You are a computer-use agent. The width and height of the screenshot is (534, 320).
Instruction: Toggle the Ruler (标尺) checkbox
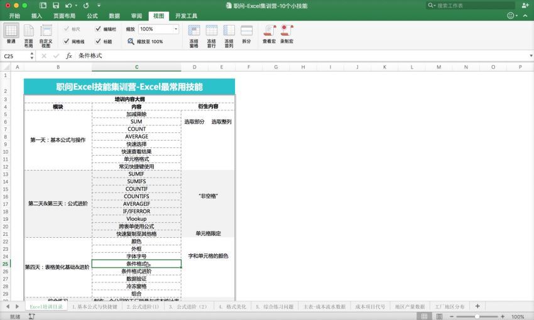click(x=67, y=29)
